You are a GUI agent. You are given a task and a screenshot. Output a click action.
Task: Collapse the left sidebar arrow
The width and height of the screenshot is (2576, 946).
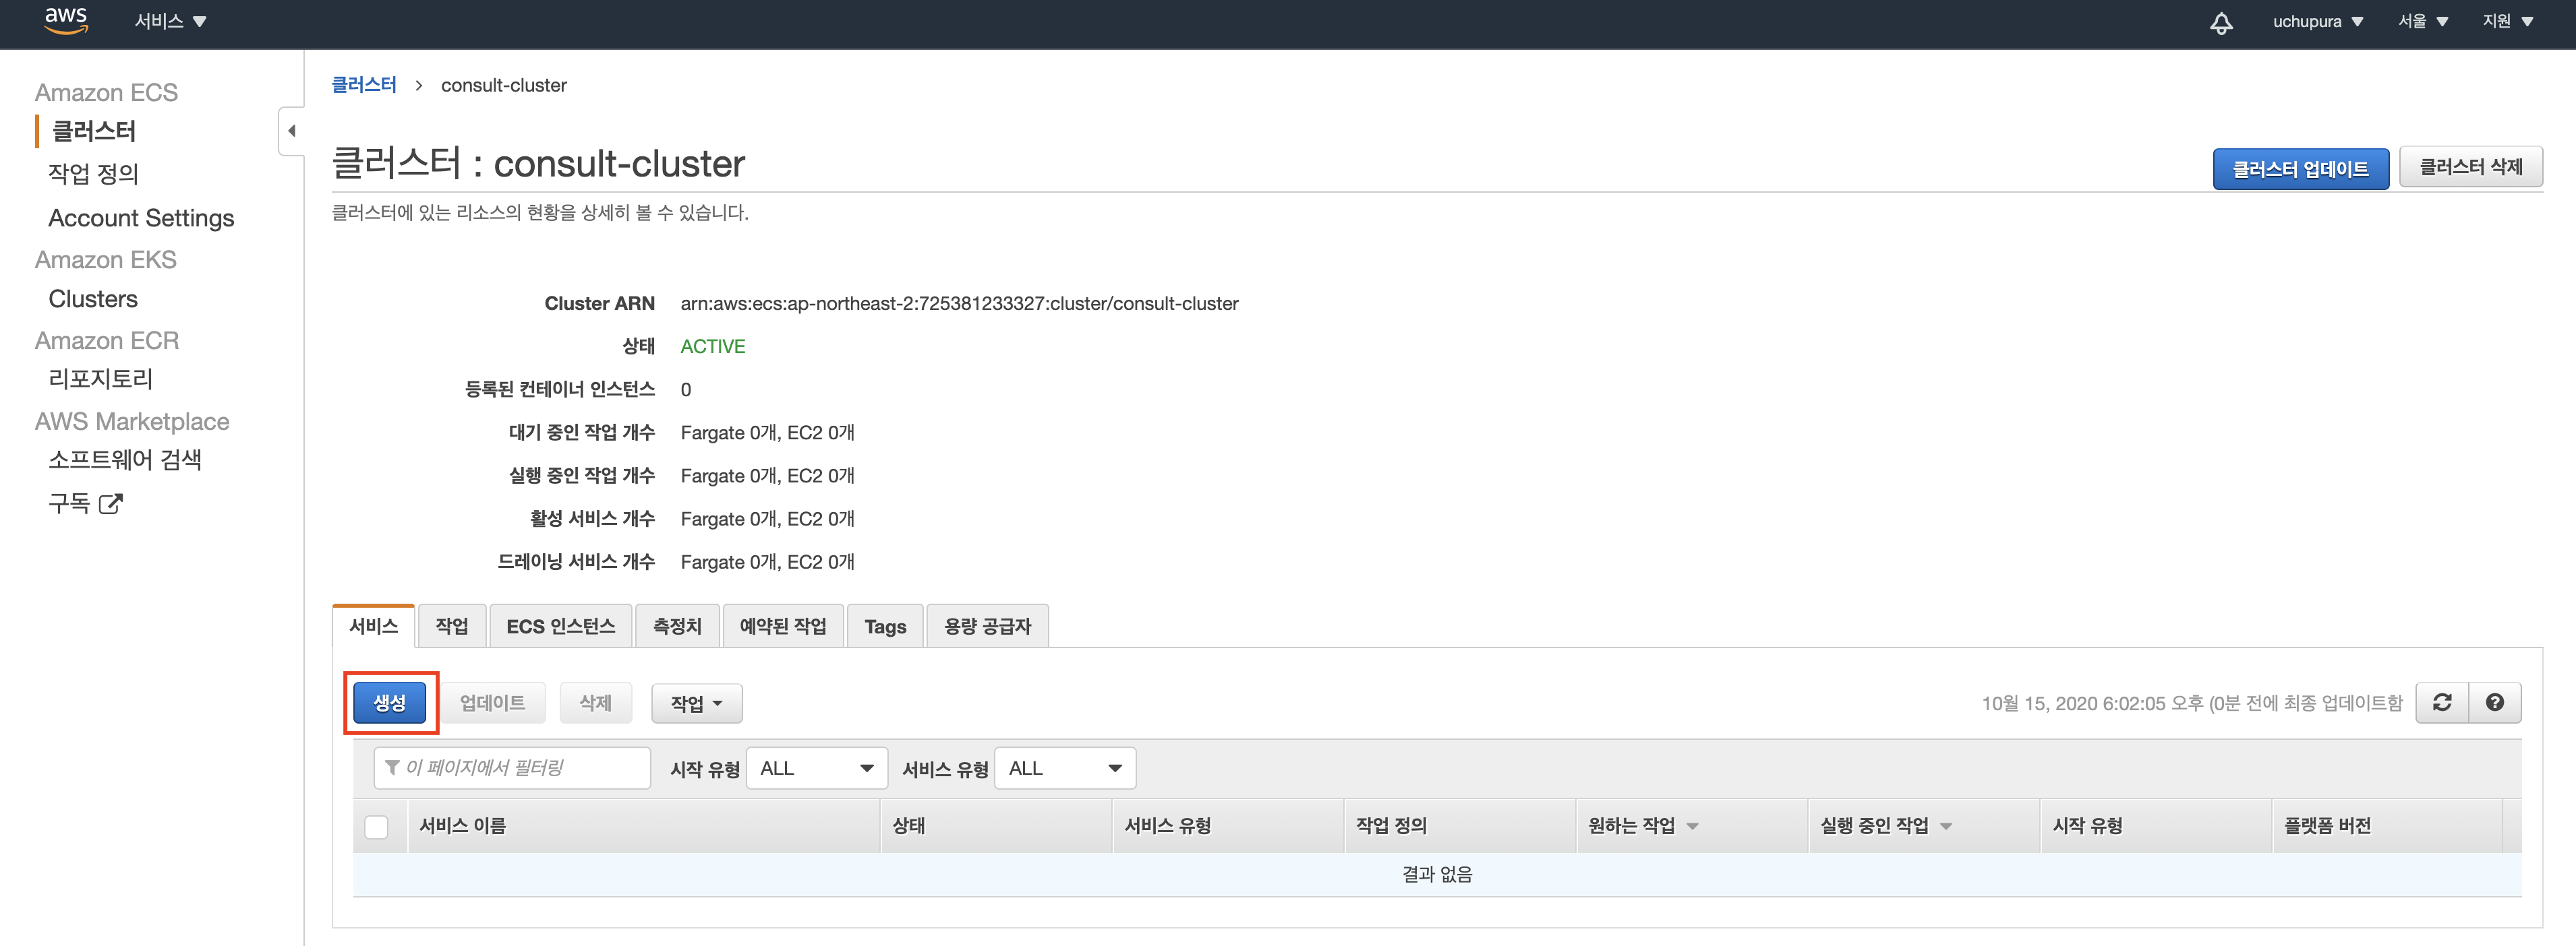click(x=291, y=131)
